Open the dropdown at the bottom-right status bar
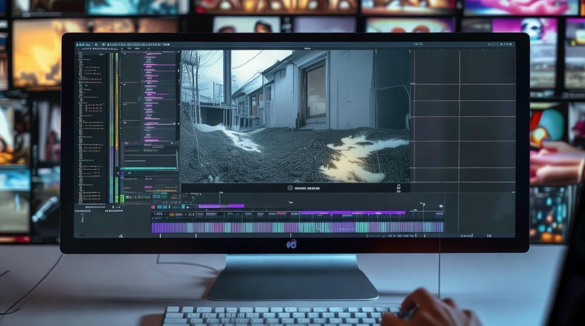Screen dimensions: 585x326 tap(467, 236)
